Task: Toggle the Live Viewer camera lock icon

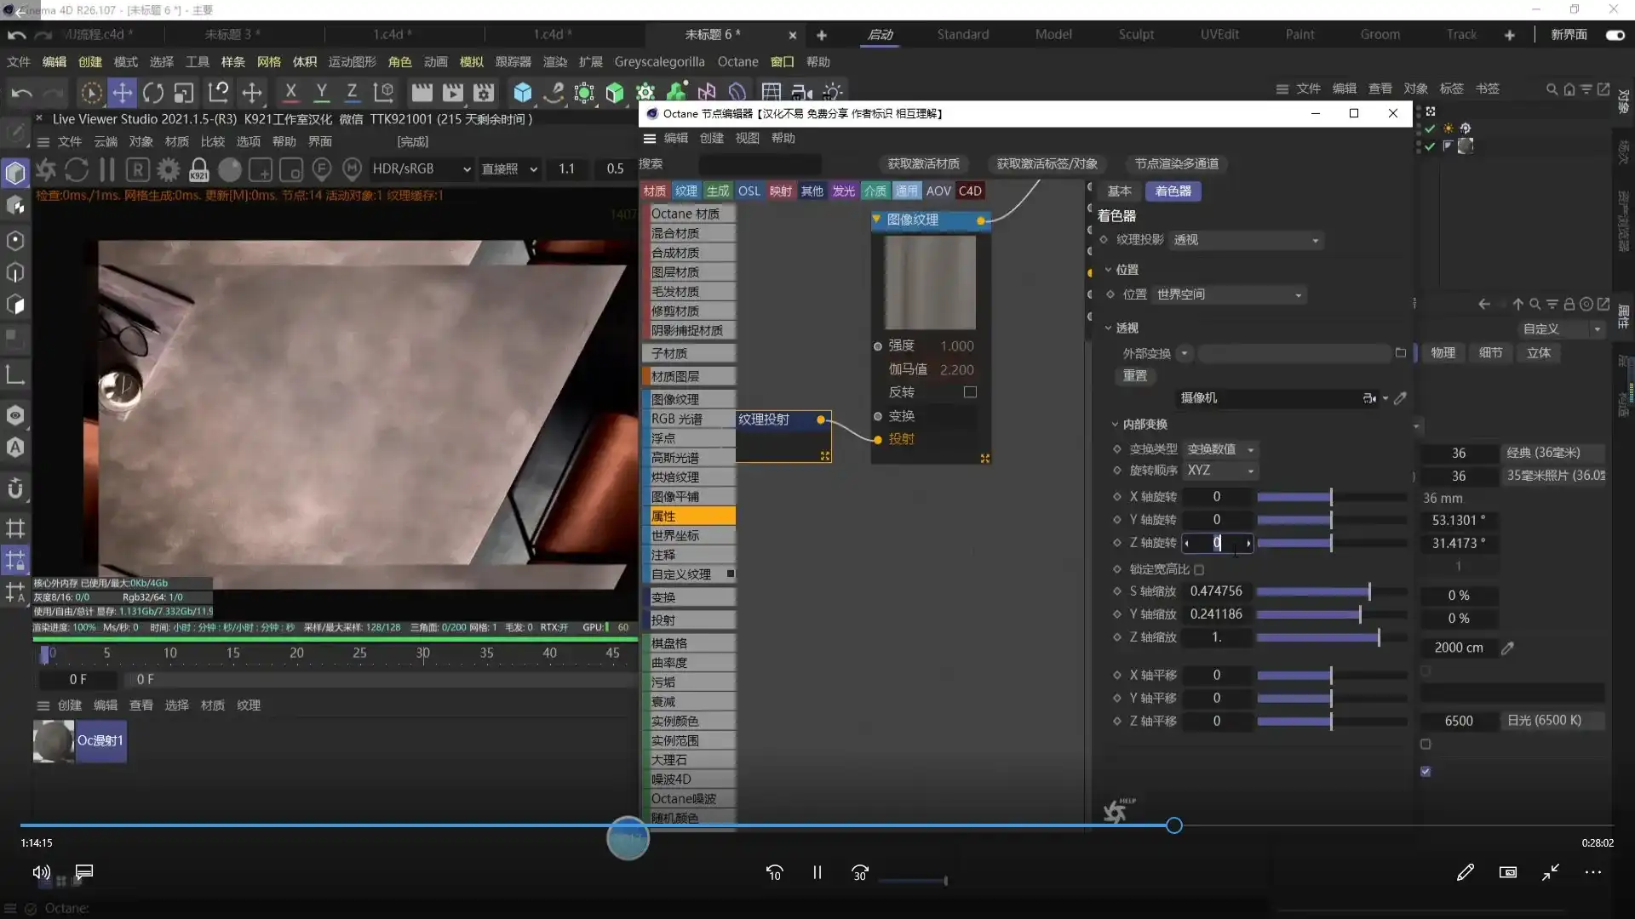Action: [x=199, y=169]
